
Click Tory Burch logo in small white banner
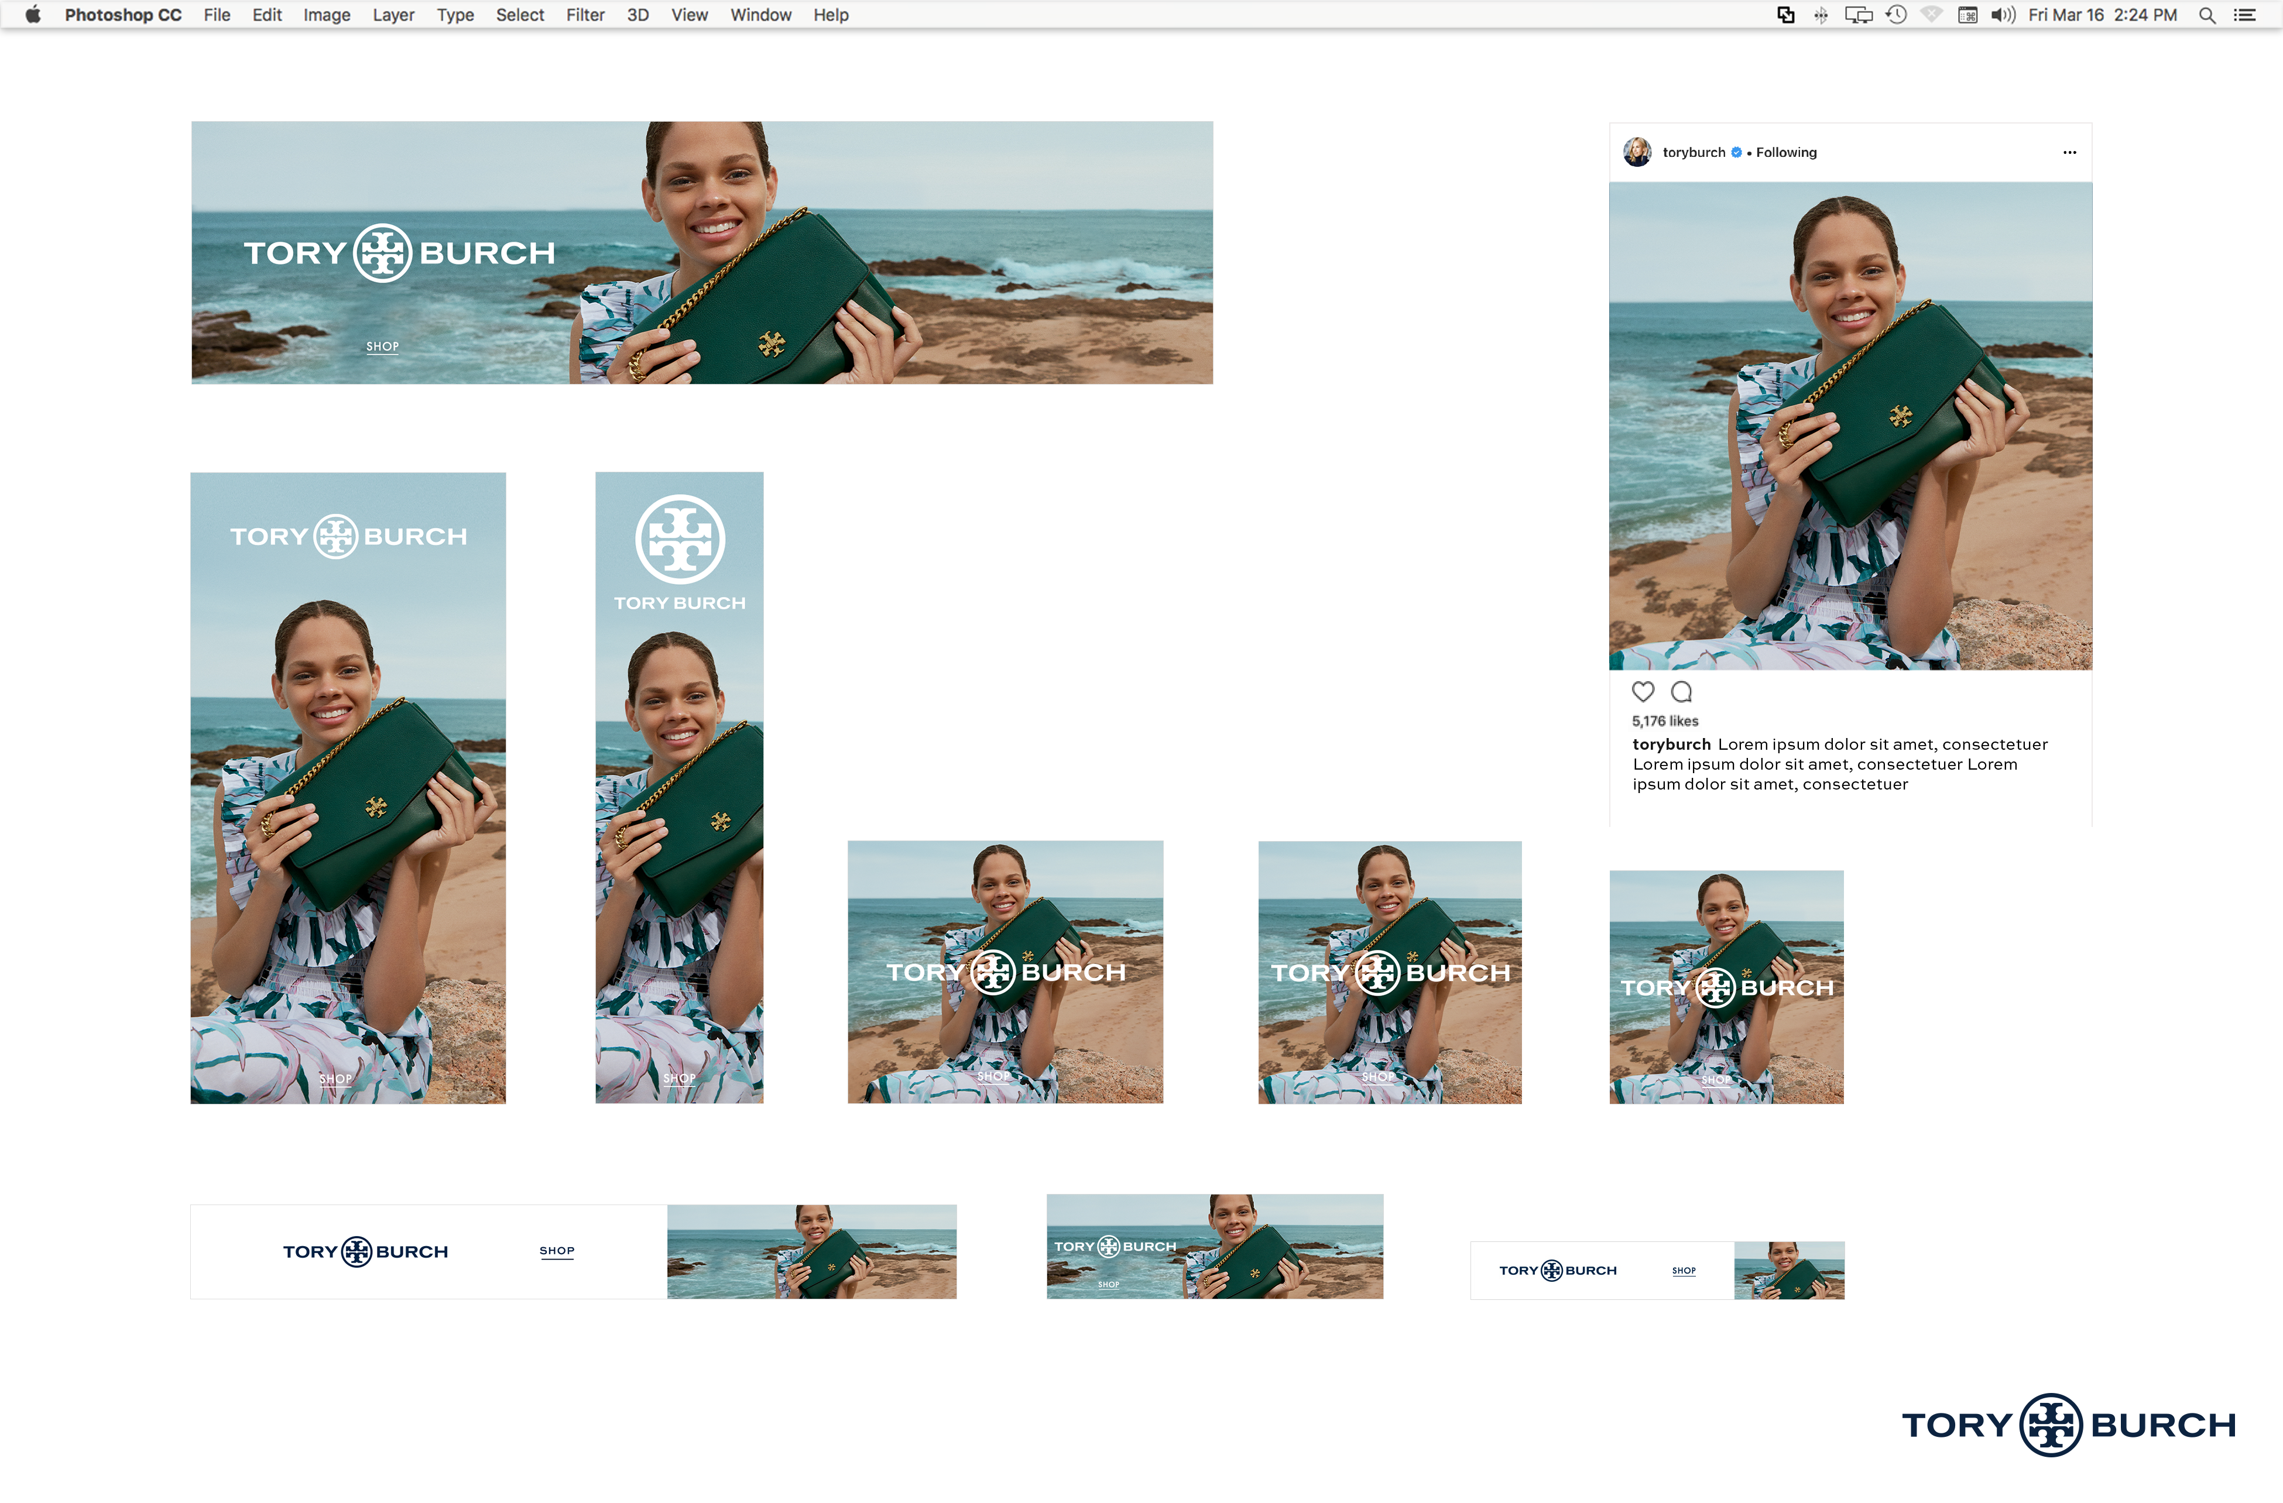click(x=1558, y=1271)
